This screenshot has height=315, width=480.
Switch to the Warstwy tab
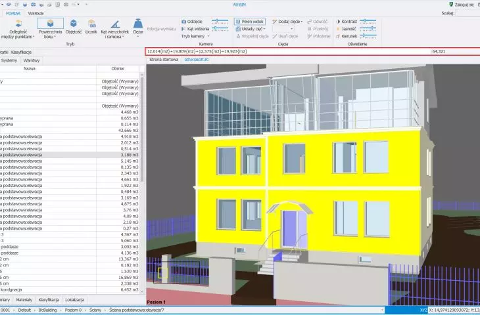[x=32, y=60]
